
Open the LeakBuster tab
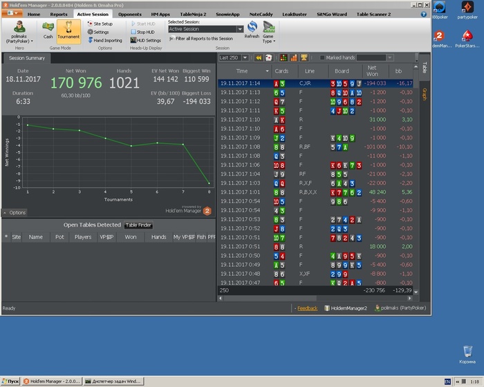click(x=295, y=15)
